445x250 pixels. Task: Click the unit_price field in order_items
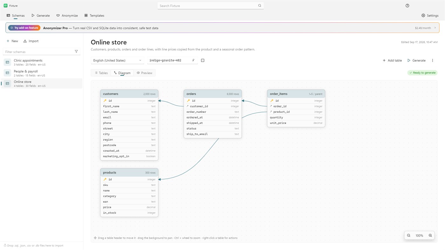pyautogui.click(x=296, y=123)
